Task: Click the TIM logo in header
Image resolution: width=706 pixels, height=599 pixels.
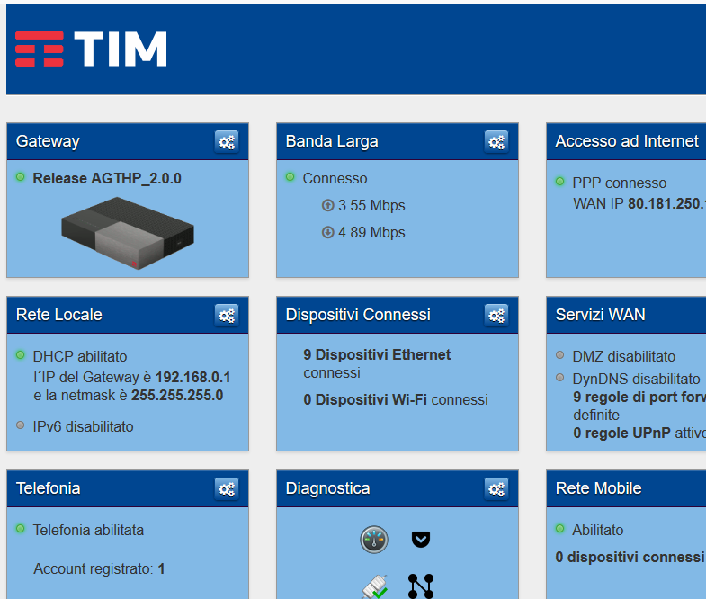Action: click(91, 49)
